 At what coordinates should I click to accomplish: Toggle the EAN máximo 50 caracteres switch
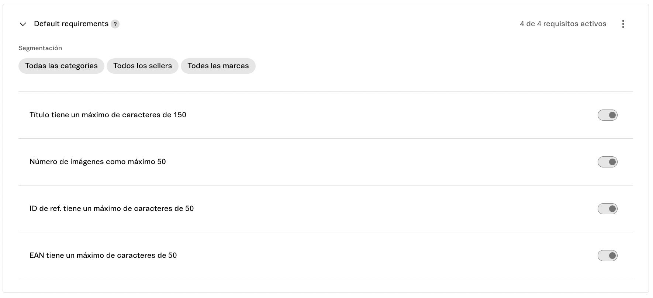tap(607, 255)
